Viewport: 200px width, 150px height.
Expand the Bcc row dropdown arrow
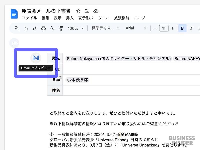click(x=60, y=77)
